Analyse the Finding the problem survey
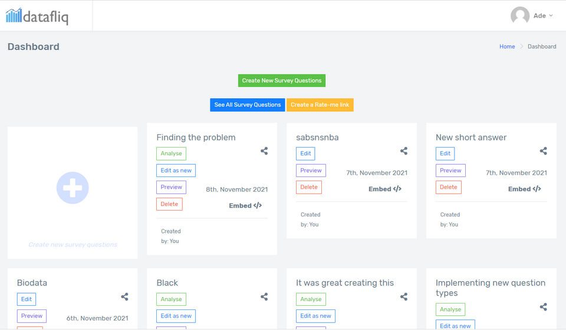 pos(171,154)
